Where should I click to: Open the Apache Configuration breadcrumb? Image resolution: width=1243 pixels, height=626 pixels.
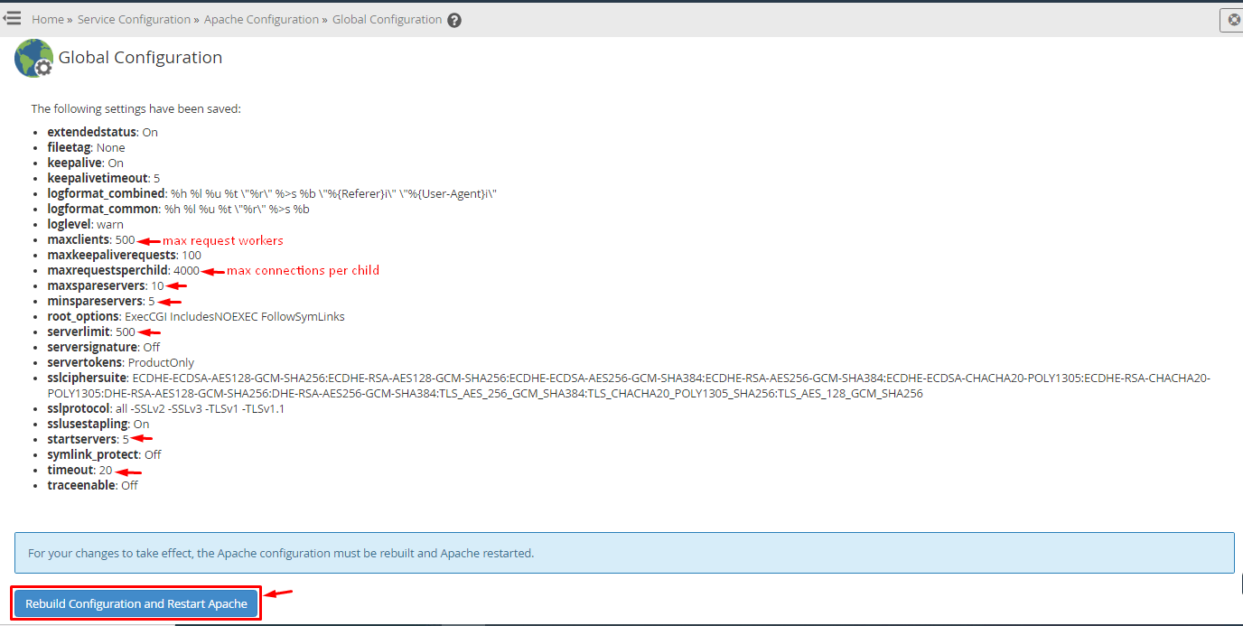(261, 19)
